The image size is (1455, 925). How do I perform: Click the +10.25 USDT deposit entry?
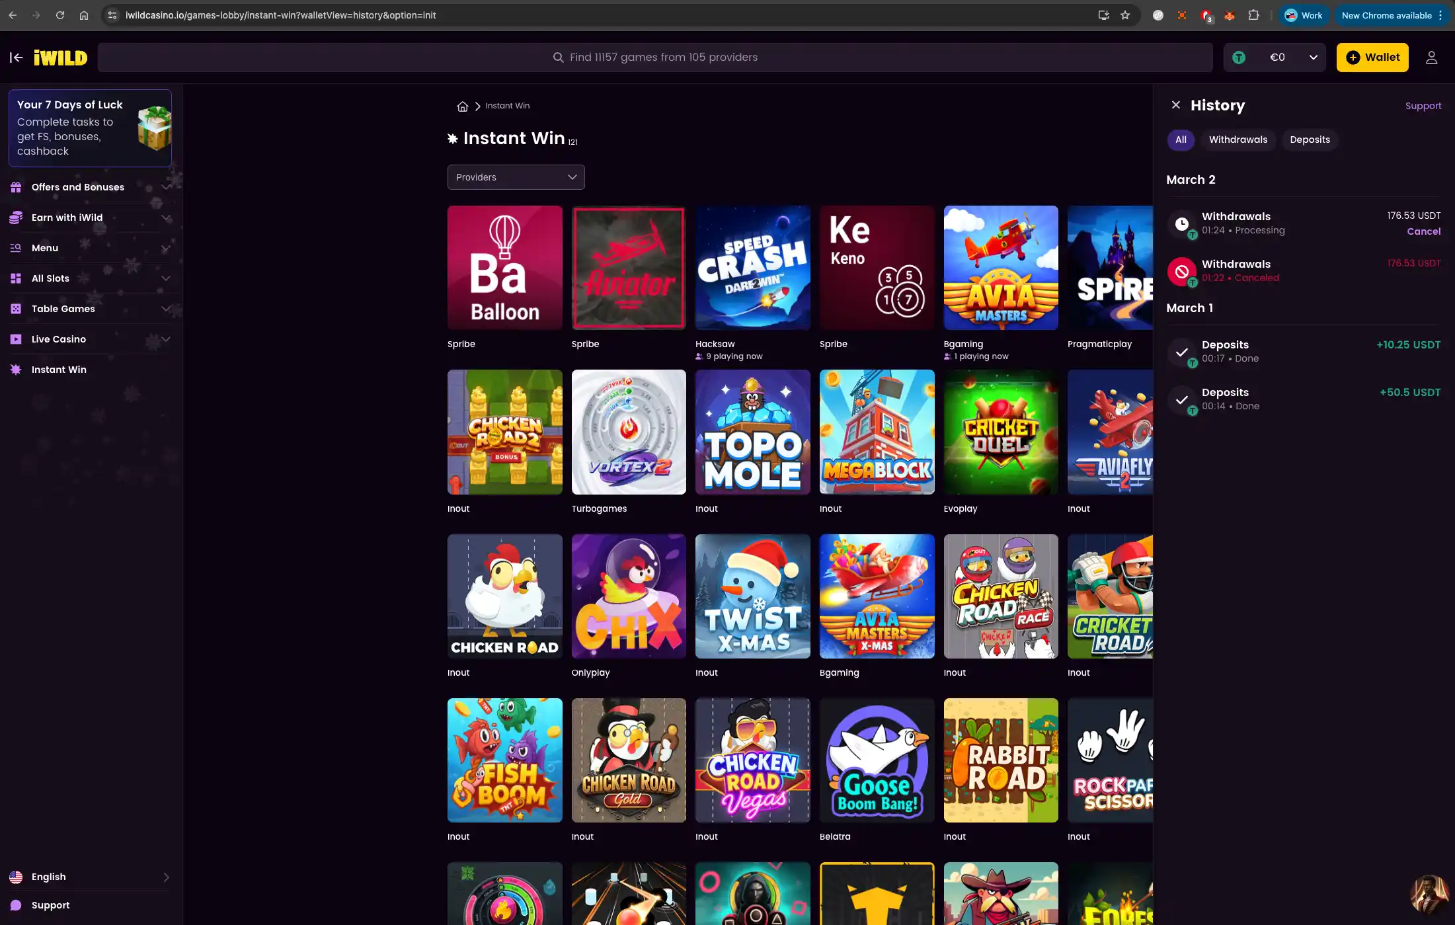pos(1304,352)
